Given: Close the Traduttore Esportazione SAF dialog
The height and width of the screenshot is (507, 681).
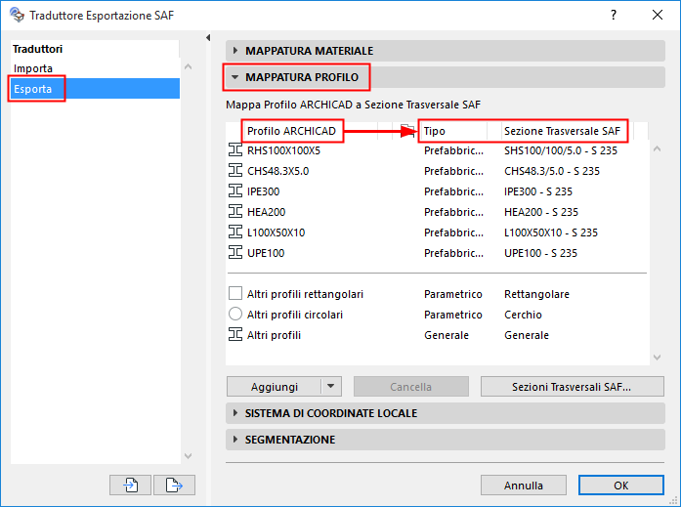Looking at the screenshot, I should (x=658, y=15).
